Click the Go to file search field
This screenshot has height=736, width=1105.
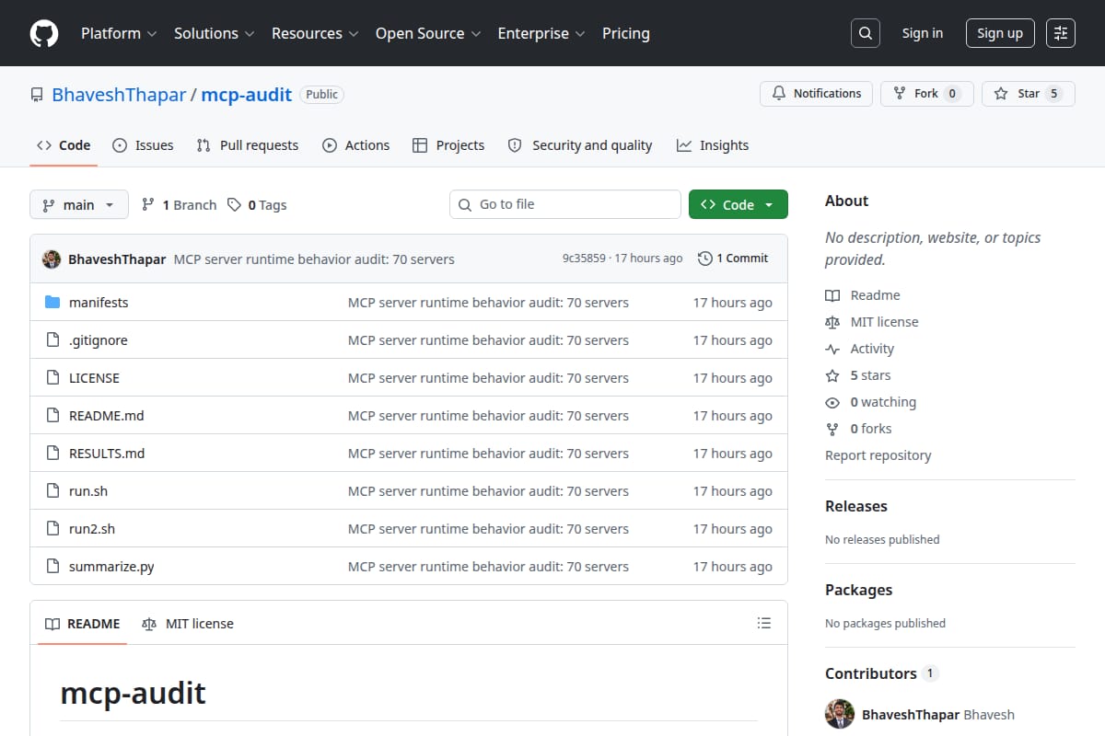pyautogui.click(x=565, y=204)
